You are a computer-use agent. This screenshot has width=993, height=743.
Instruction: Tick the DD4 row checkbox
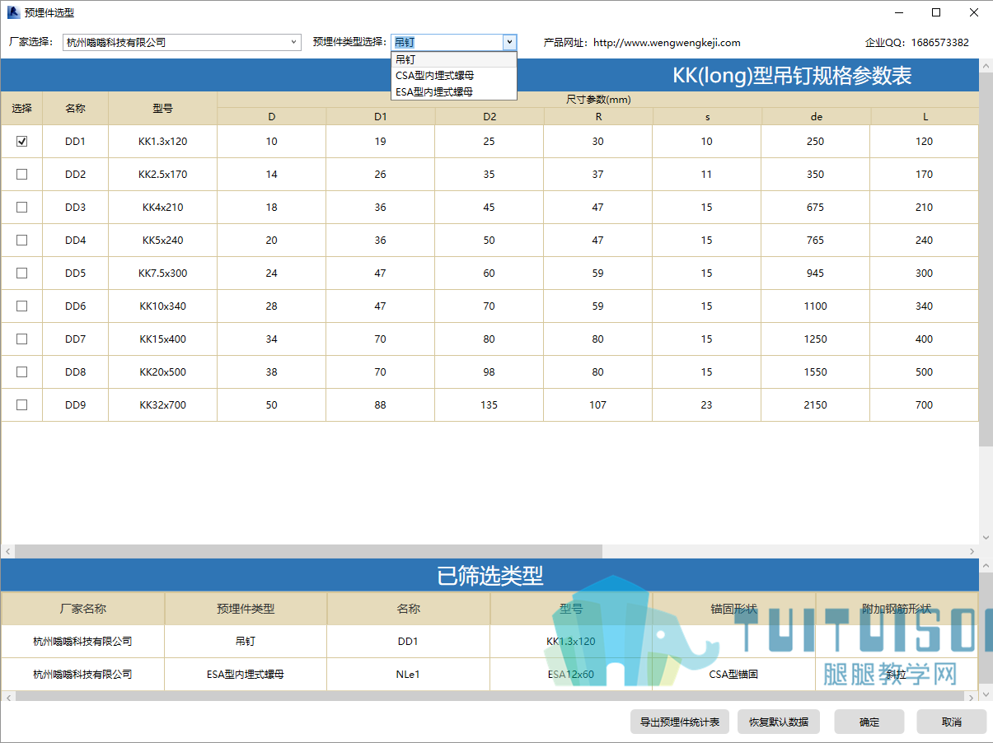(x=22, y=240)
